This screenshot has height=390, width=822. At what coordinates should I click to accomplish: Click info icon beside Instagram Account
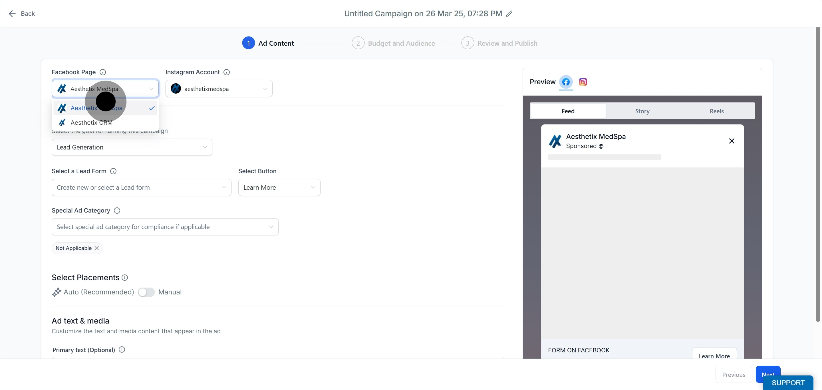pyautogui.click(x=227, y=72)
